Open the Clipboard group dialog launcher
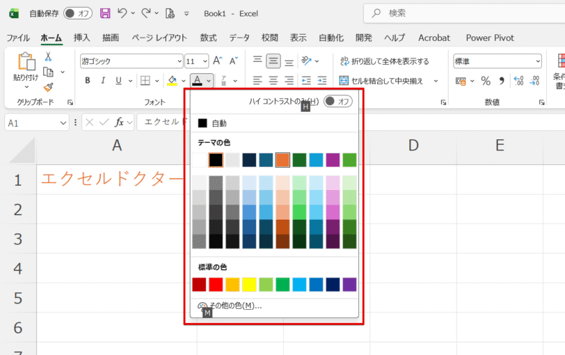Screen dimensions: 565x355 tap(70, 103)
